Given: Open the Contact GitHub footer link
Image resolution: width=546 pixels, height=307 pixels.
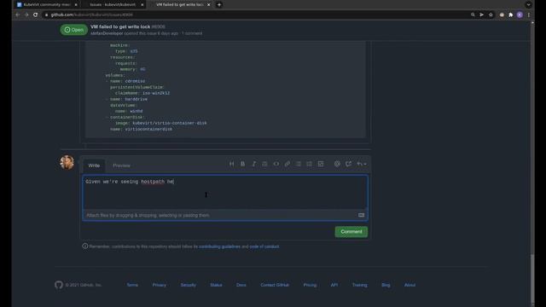Looking at the screenshot, I should coord(275,285).
